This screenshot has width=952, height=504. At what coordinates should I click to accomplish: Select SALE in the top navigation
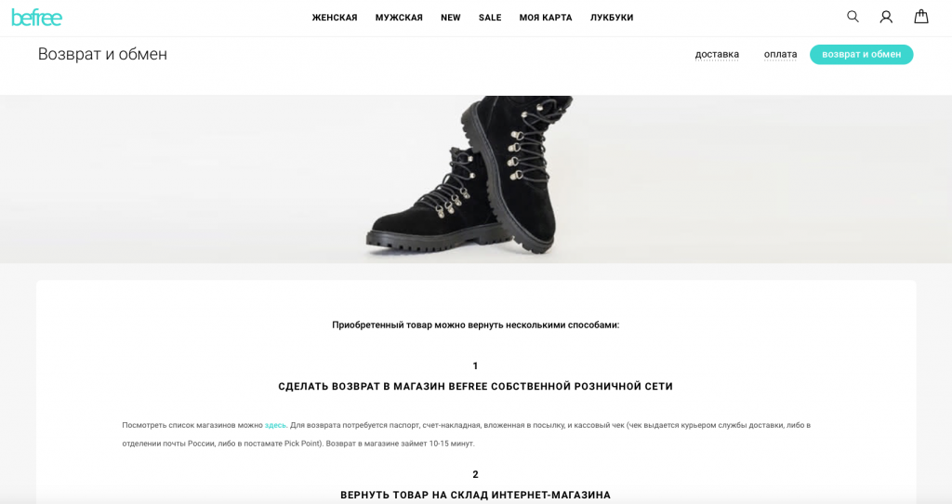click(x=490, y=18)
